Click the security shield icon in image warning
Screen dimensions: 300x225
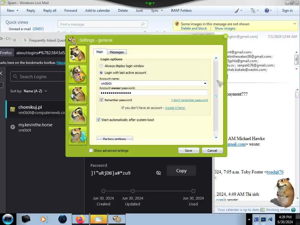pos(177,24)
